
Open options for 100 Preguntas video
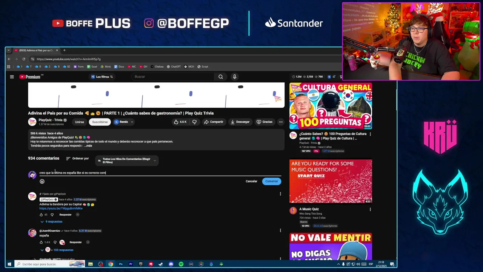(370, 134)
